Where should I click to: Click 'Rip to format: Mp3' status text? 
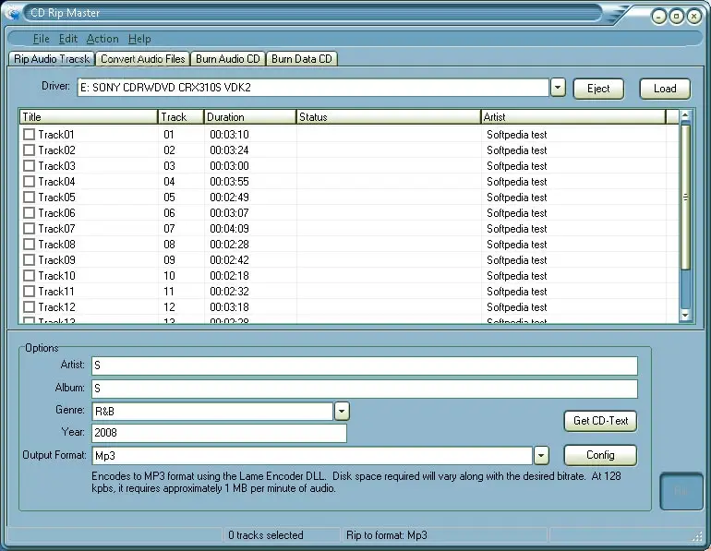[387, 535]
